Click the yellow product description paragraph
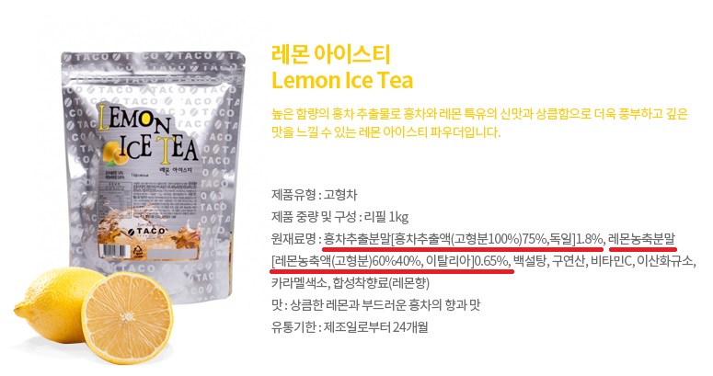The height and width of the screenshot is (376, 713). point(479,123)
